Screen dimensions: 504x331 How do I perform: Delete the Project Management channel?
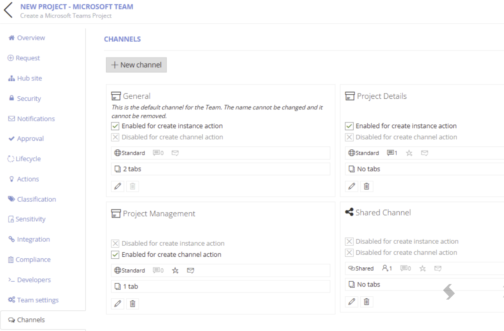(133, 304)
